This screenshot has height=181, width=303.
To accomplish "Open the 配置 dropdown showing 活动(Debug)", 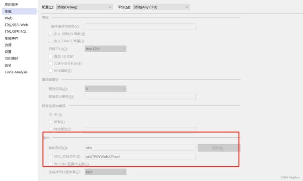I will pyautogui.click(x=84, y=7).
